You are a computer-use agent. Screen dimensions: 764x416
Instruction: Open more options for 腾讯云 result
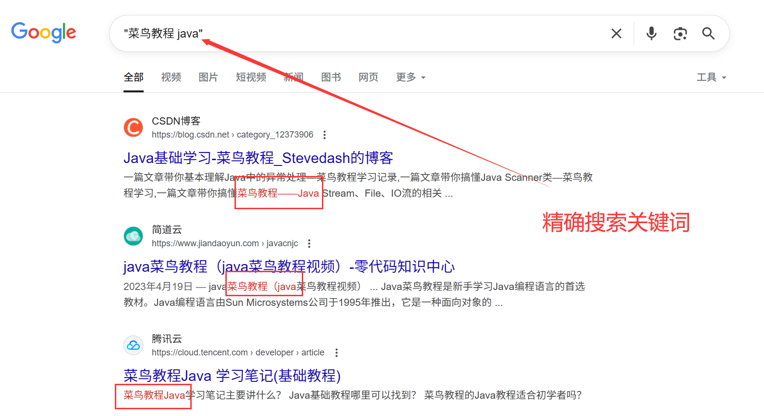[x=336, y=353]
